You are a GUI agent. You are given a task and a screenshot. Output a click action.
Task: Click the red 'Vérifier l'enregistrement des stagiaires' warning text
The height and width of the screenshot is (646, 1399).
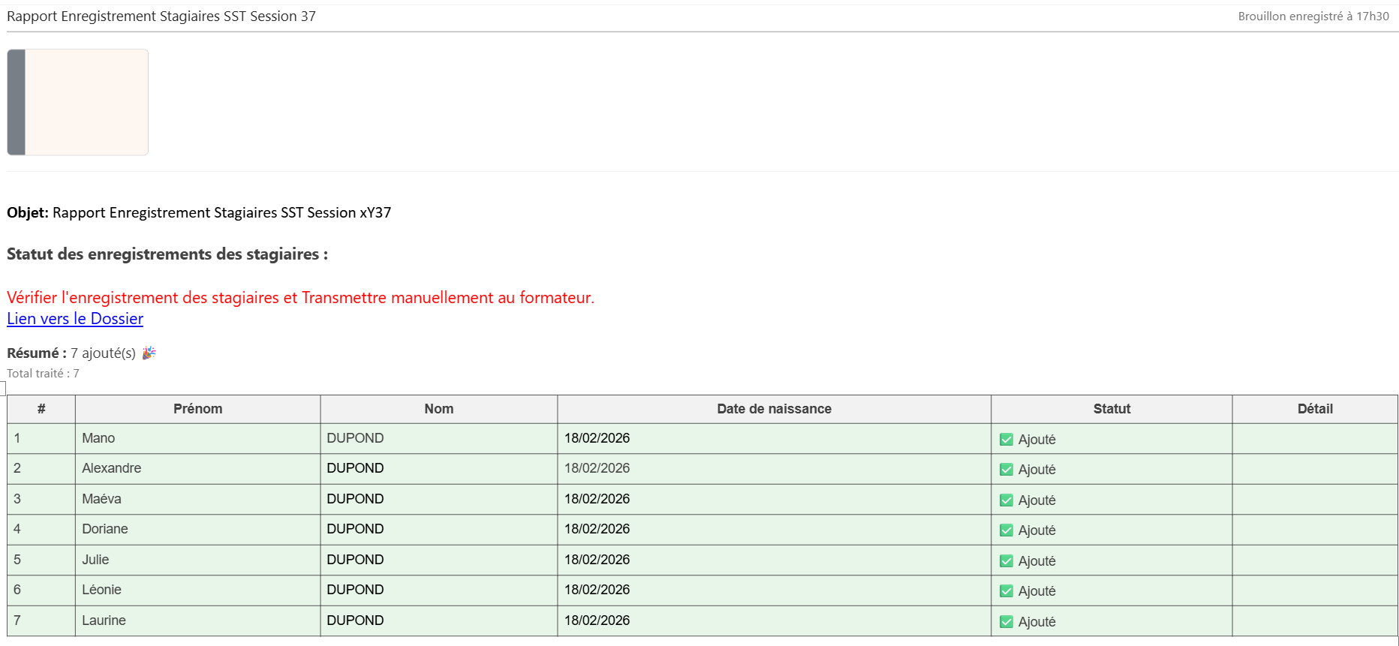pyautogui.click(x=300, y=298)
